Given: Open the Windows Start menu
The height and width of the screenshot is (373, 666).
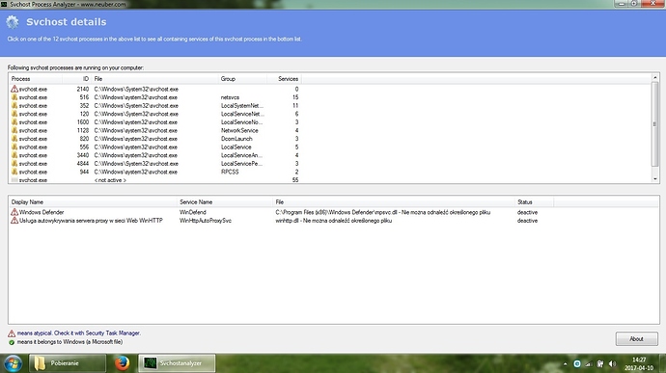Looking at the screenshot, I should pos(14,363).
